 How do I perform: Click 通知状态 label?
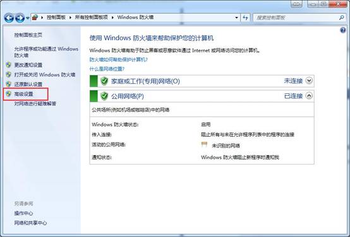[102, 158]
